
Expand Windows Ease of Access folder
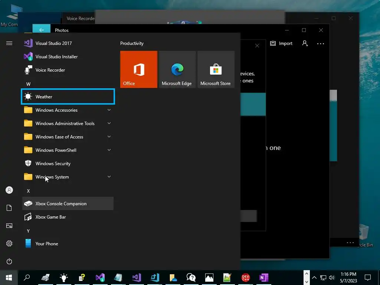(68, 137)
